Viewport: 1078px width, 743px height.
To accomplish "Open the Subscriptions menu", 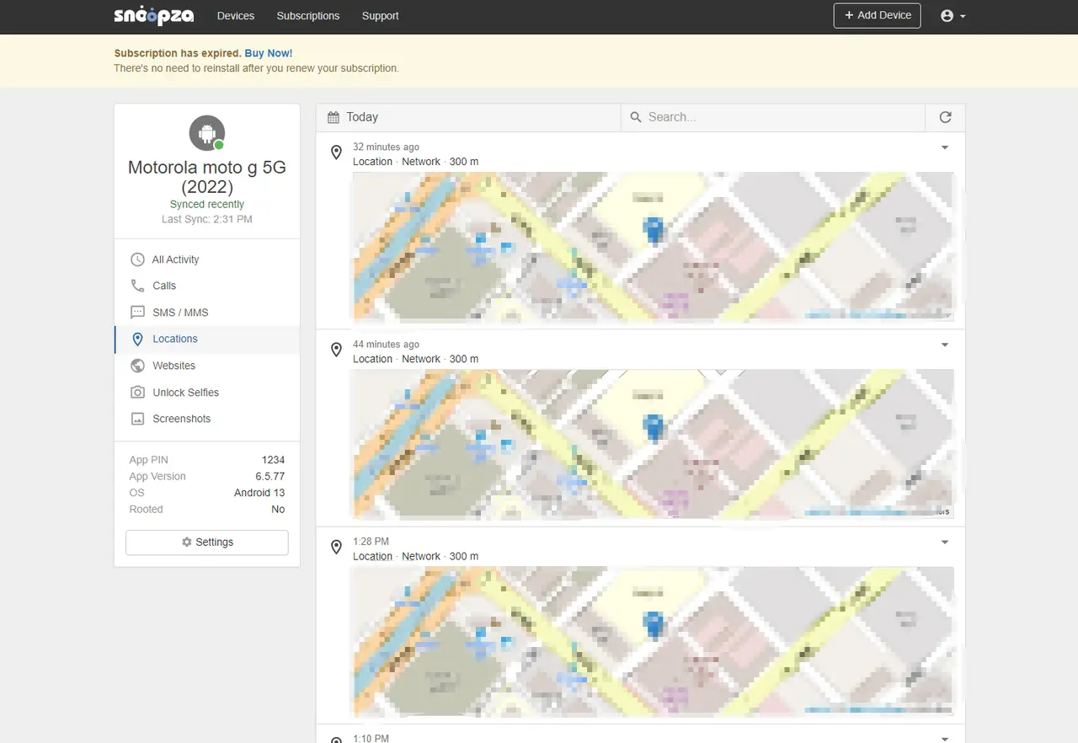I will pos(308,16).
